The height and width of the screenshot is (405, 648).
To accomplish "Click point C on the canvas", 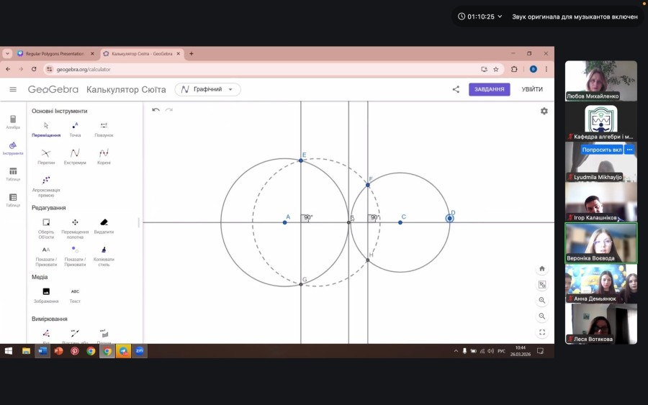I will click(x=400, y=222).
